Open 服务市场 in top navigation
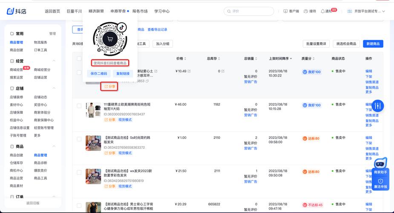 coord(140,12)
